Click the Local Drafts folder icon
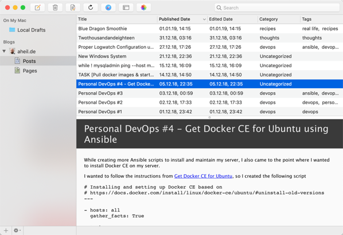Viewport: 343px width, 235px height. (12, 30)
